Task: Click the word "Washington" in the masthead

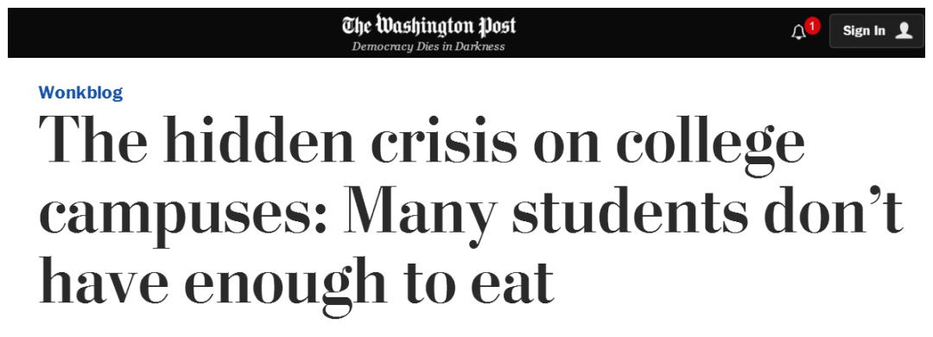Action: [x=423, y=26]
